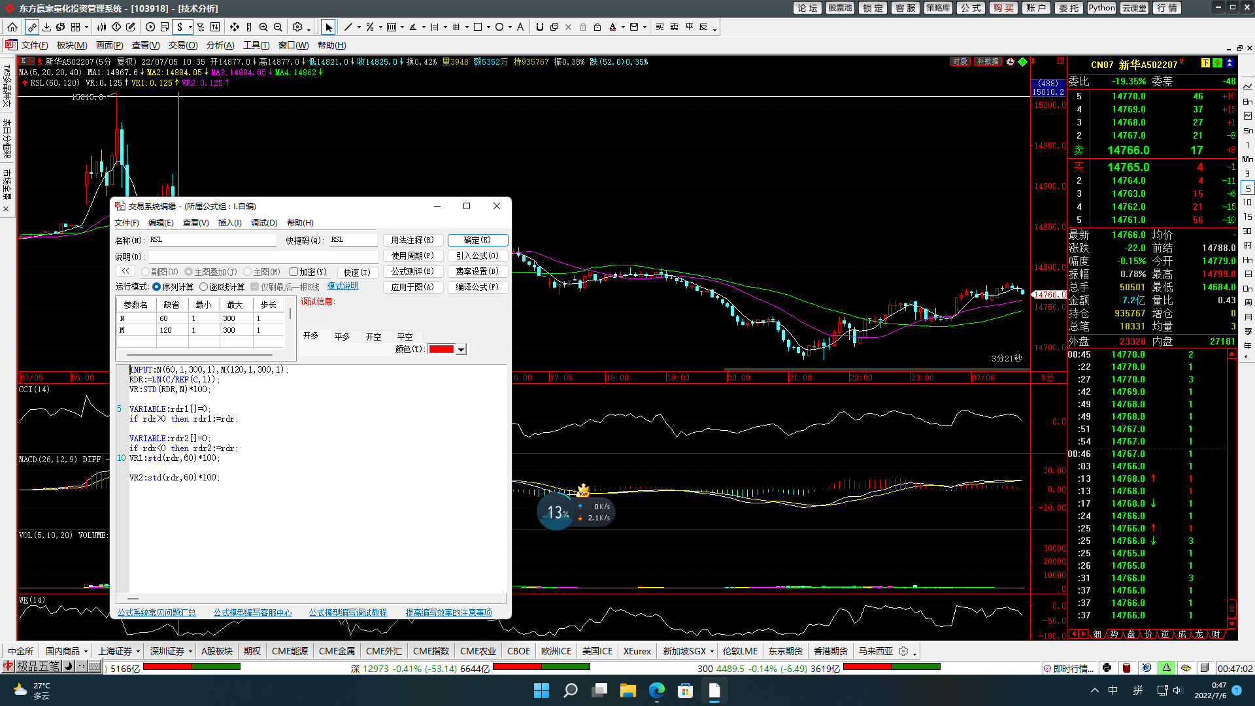Click the 平 close-position toolbar icon

pos(689,27)
